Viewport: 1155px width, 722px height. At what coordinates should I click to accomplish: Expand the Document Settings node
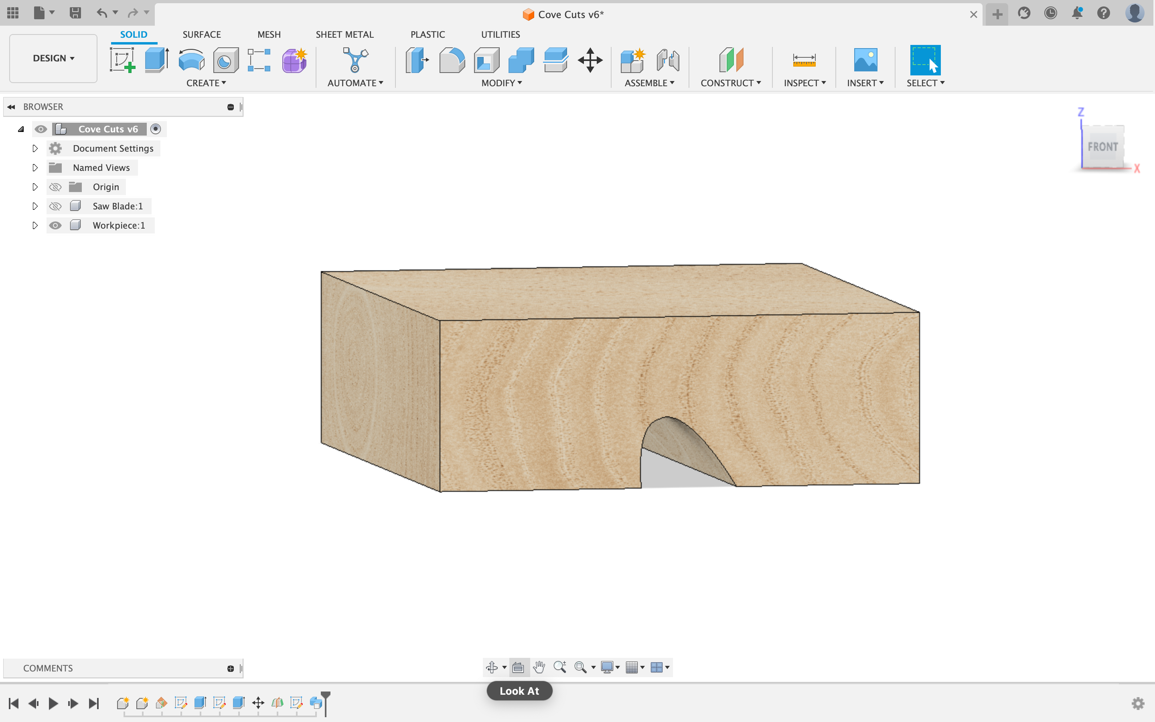pyautogui.click(x=35, y=148)
